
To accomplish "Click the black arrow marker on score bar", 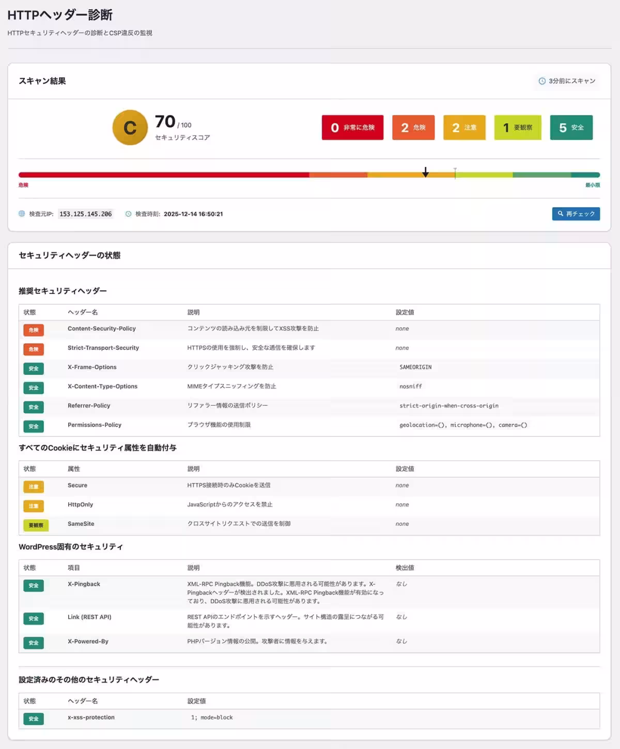I will click(x=425, y=172).
